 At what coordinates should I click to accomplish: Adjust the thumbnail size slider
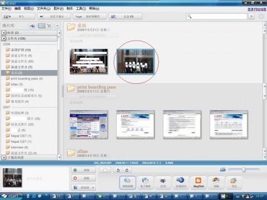click(244, 169)
